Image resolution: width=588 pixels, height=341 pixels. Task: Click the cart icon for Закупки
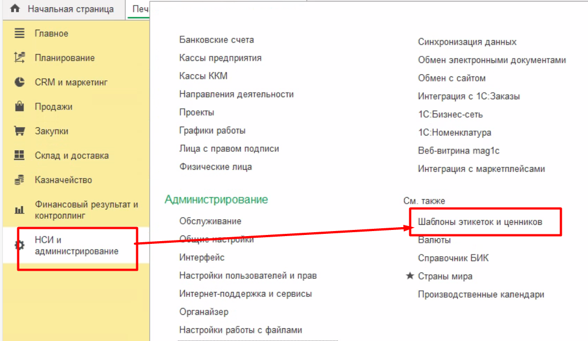20,131
